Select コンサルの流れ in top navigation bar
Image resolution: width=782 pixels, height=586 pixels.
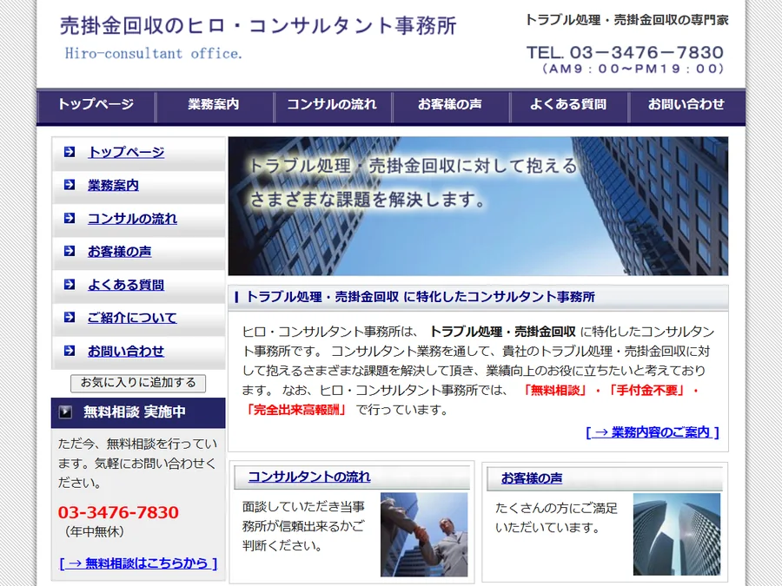coord(332,106)
